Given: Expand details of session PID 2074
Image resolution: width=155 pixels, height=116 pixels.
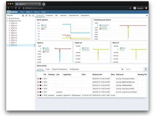Looking at the screenshot, I should 42,88.
